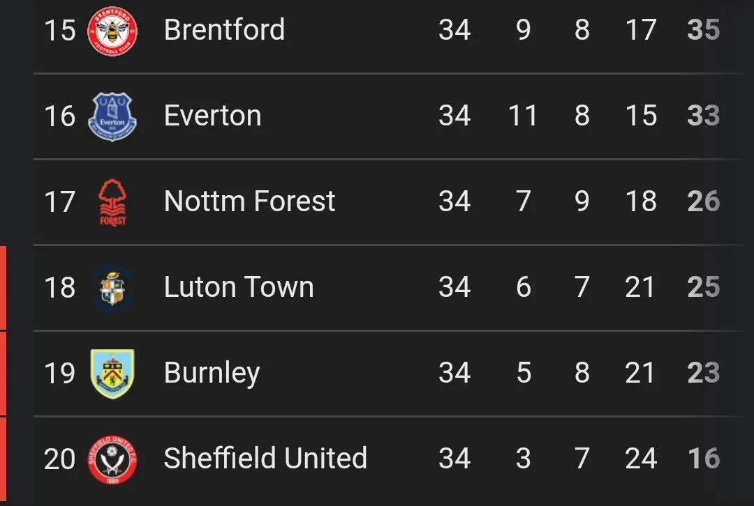The height and width of the screenshot is (506, 754).
Task: Click the Brentford bee crest
Action: [112, 31]
